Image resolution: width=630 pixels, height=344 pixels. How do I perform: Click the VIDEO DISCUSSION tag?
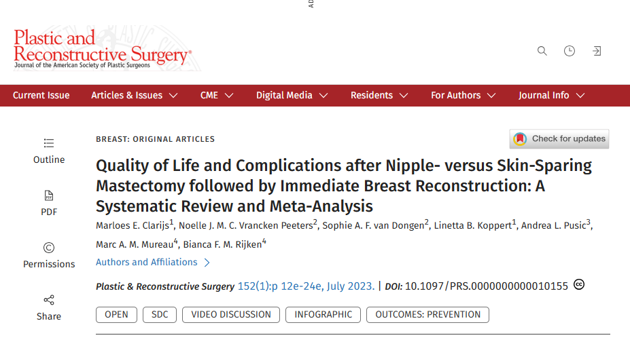231,315
